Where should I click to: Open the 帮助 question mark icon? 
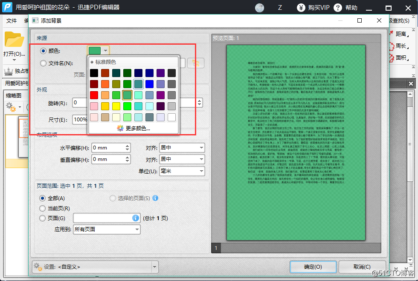point(337,8)
